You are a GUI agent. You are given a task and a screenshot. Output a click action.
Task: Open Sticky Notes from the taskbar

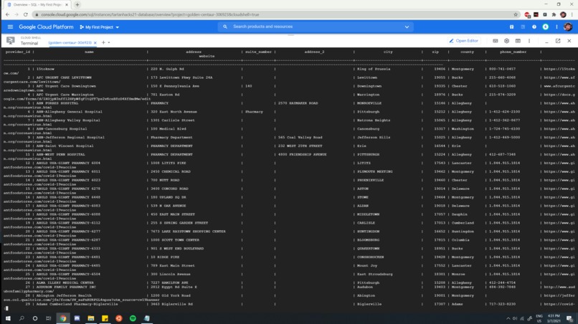[105, 318]
